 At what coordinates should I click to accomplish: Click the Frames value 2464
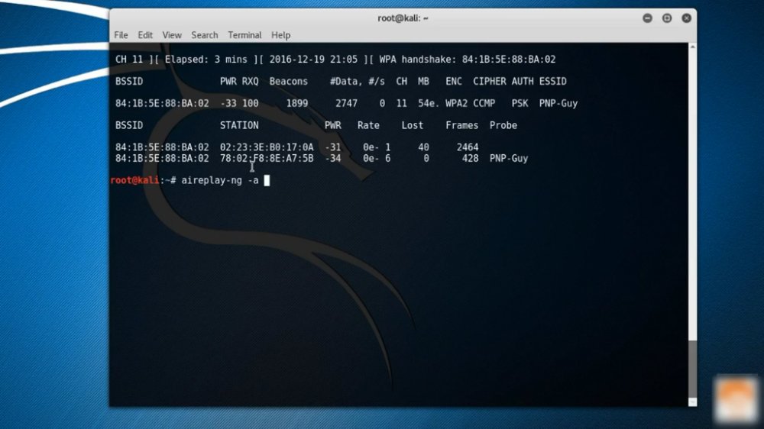(x=468, y=147)
